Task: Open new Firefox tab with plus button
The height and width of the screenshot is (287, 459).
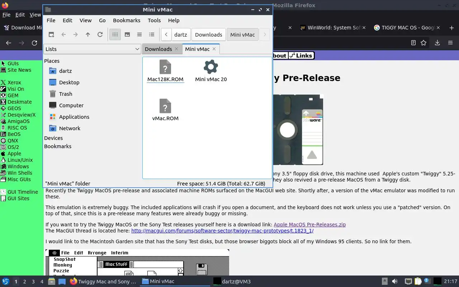Action: [451, 28]
